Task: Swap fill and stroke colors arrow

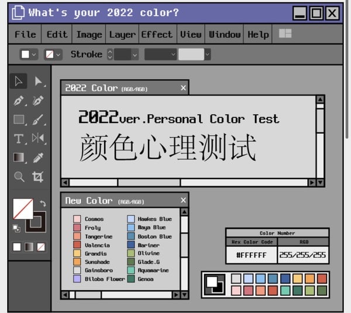Action: pyautogui.click(x=43, y=203)
